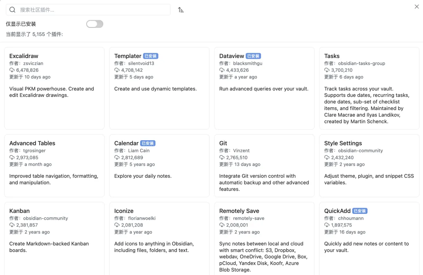Open the Dataview plugin card
This screenshot has height=275, width=423.
[264, 88]
